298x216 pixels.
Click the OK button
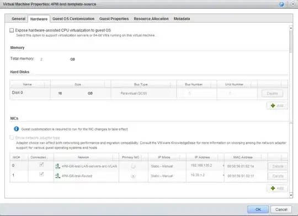click(x=258, y=209)
